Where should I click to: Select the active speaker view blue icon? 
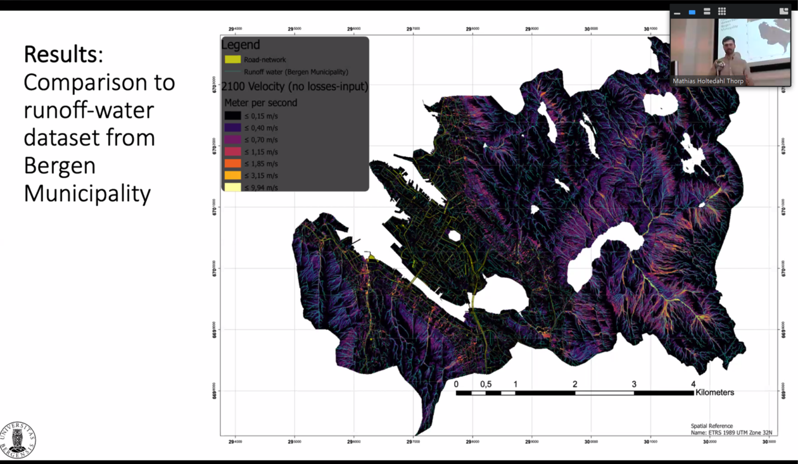(x=692, y=11)
